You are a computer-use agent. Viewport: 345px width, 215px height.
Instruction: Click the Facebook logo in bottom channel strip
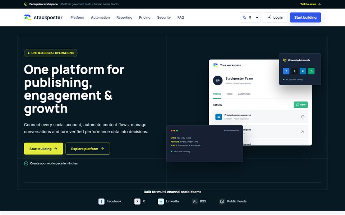coord(101,201)
